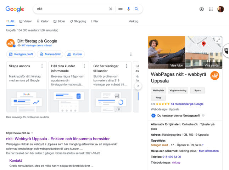Screen dimensions: 229x170
Task: Click the Marknadsför button
Action: tap(50, 54)
